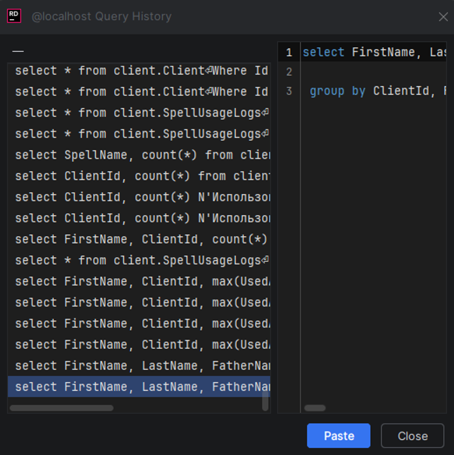Screen dimensions: 454x455
Task: Select the dash entry above the query list
Action: tap(18, 52)
